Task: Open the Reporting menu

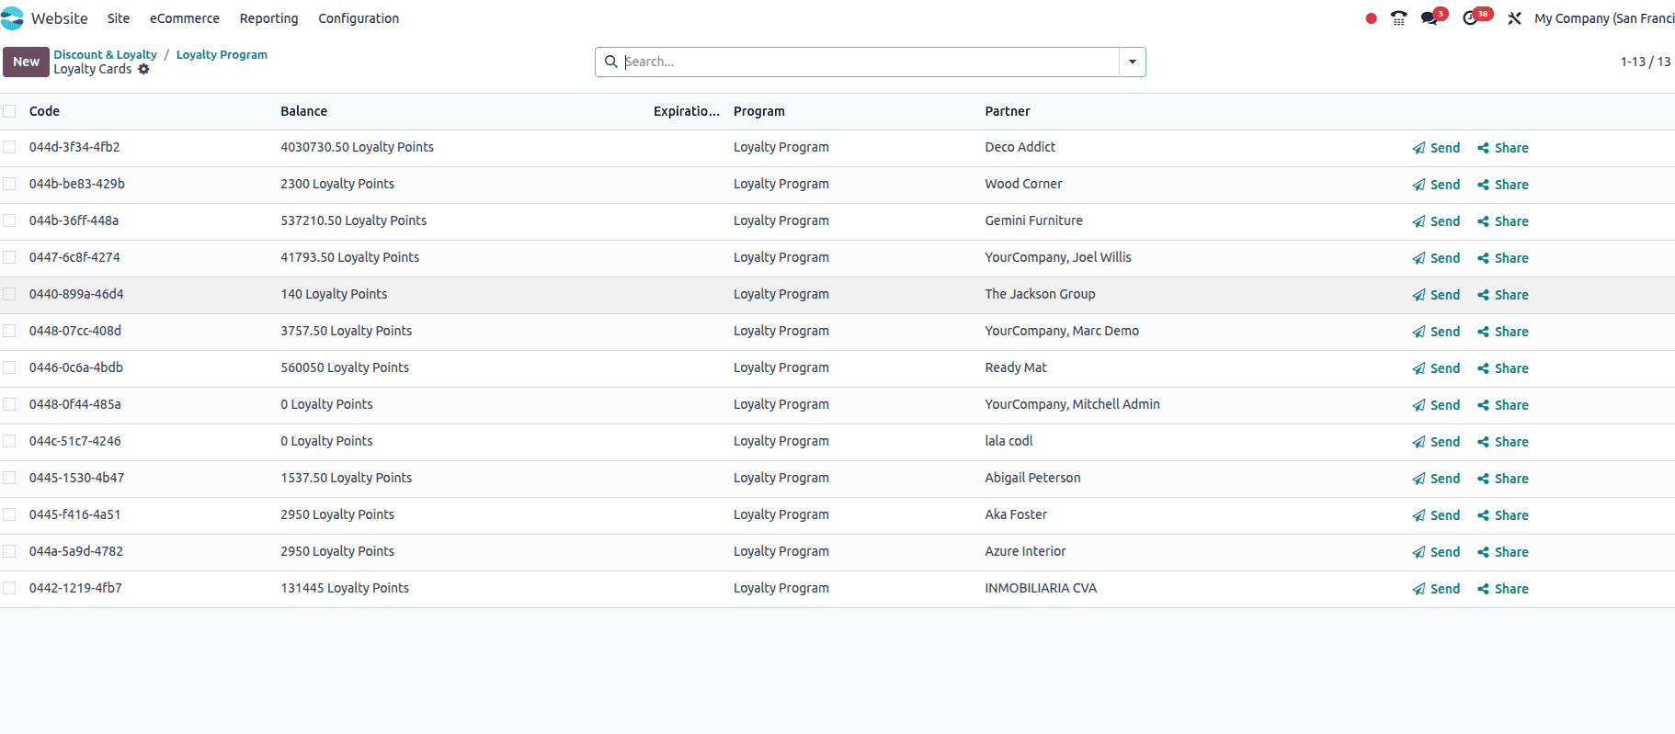Action: (x=268, y=18)
